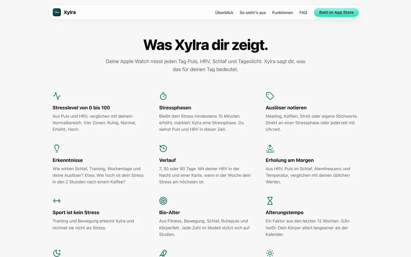Open the Überblick navigation link
This screenshot has height=257, width=411.
point(224,13)
